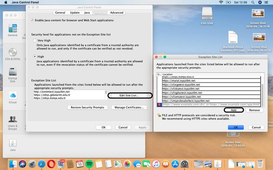Switch to Advanced tab
273x170 pixels.
pos(116,13)
